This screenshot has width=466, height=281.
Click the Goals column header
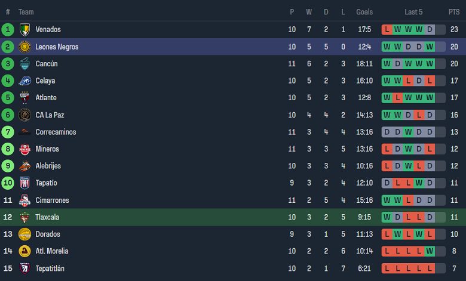click(x=364, y=12)
